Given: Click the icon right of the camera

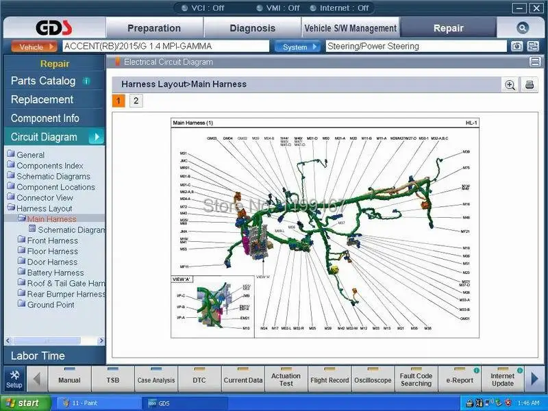Looking at the screenshot, I should 533,47.
